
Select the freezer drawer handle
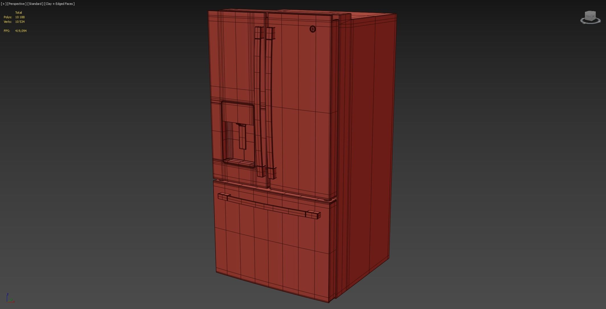(269, 206)
